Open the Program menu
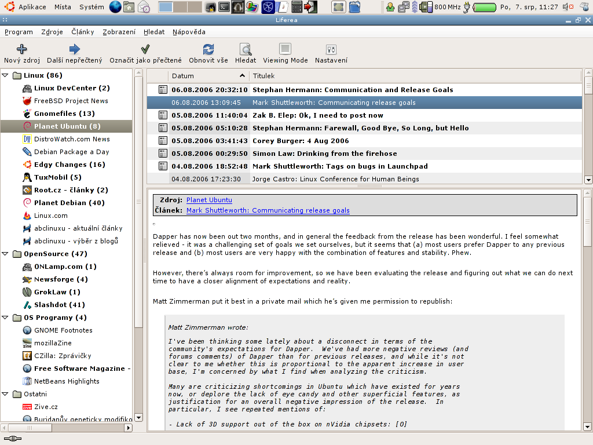Viewport: 593px width, 445px height. pos(19,32)
